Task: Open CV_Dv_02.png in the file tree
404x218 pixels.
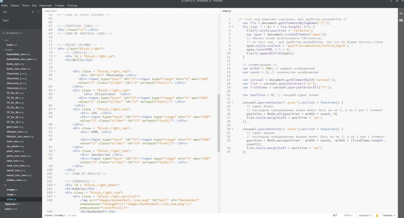Action: [15, 93]
